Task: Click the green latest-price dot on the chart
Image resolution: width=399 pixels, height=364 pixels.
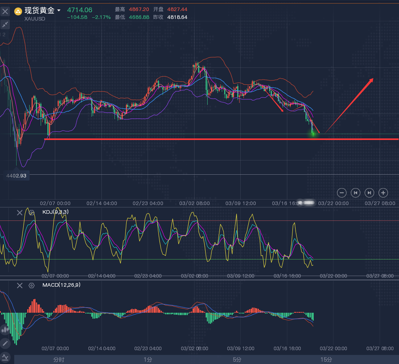Action: pyautogui.click(x=313, y=134)
